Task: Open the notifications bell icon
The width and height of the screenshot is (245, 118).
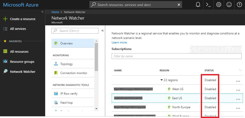Action: [x=198, y=5]
